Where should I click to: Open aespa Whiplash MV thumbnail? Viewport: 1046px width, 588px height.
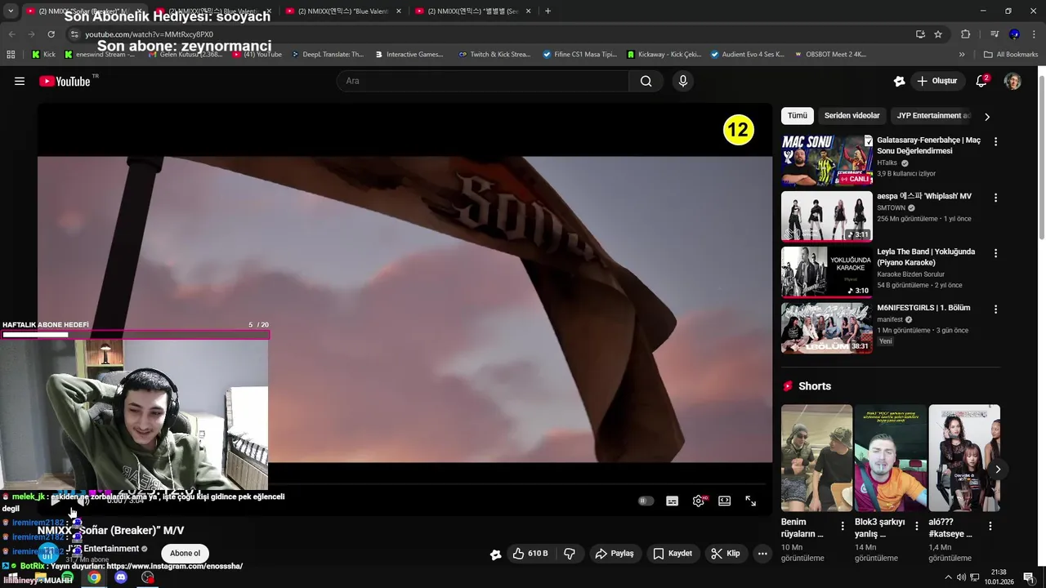(826, 216)
